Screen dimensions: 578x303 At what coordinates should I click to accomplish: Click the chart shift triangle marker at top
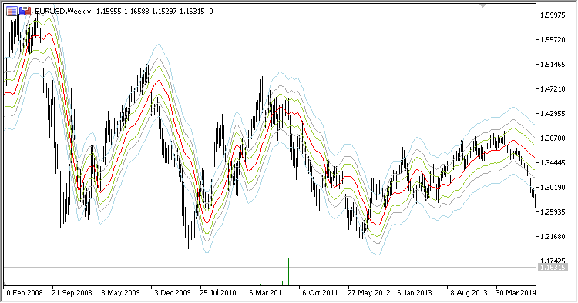(x=482, y=5)
